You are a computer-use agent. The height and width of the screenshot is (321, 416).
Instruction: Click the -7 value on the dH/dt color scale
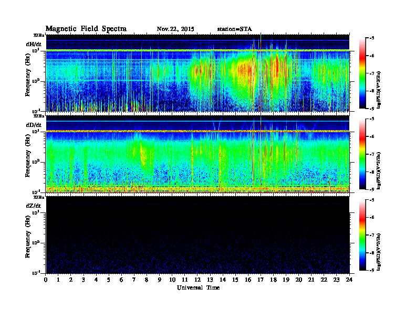coord(372,73)
